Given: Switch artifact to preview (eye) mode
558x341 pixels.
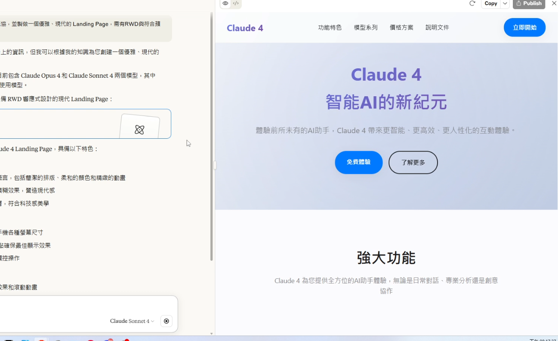Looking at the screenshot, I should (225, 3).
